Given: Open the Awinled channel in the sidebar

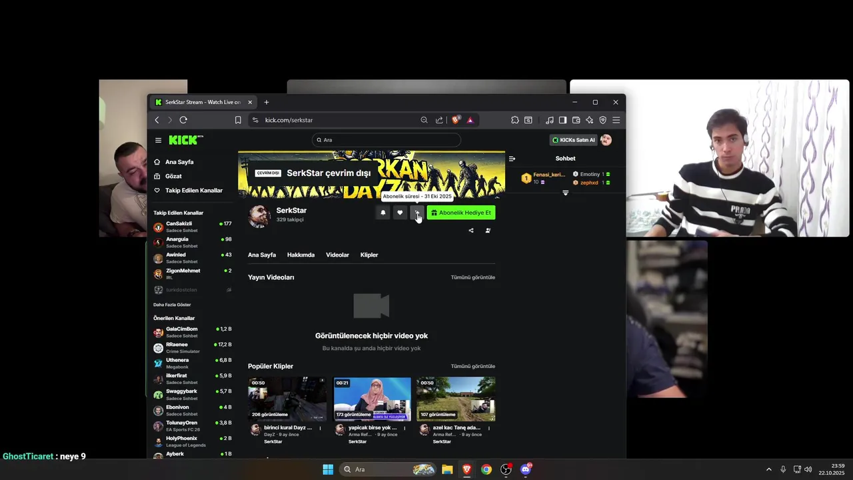Looking at the screenshot, I should [193, 258].
